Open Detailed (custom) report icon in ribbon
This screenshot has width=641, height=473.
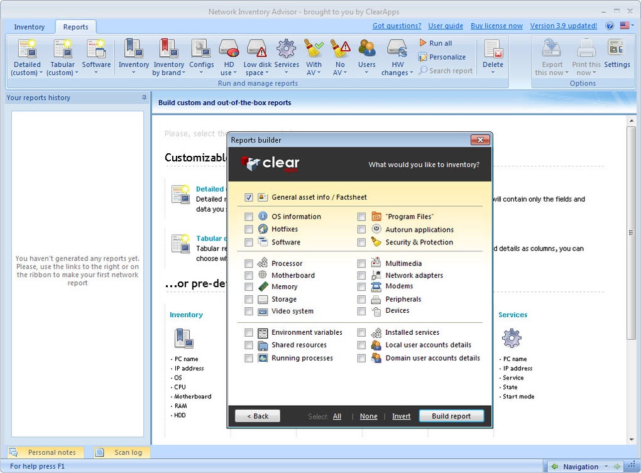[x=27, y=48]
